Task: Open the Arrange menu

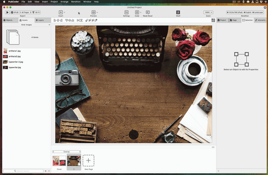Action: click(64, 2)
